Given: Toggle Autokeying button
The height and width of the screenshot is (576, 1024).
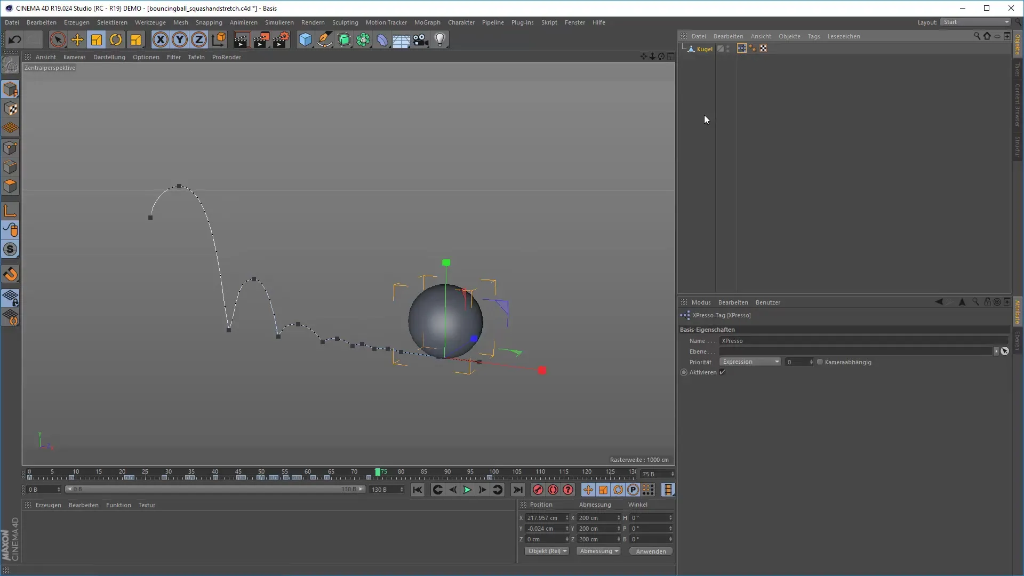Looking at the screenshot, I should 553,490.
